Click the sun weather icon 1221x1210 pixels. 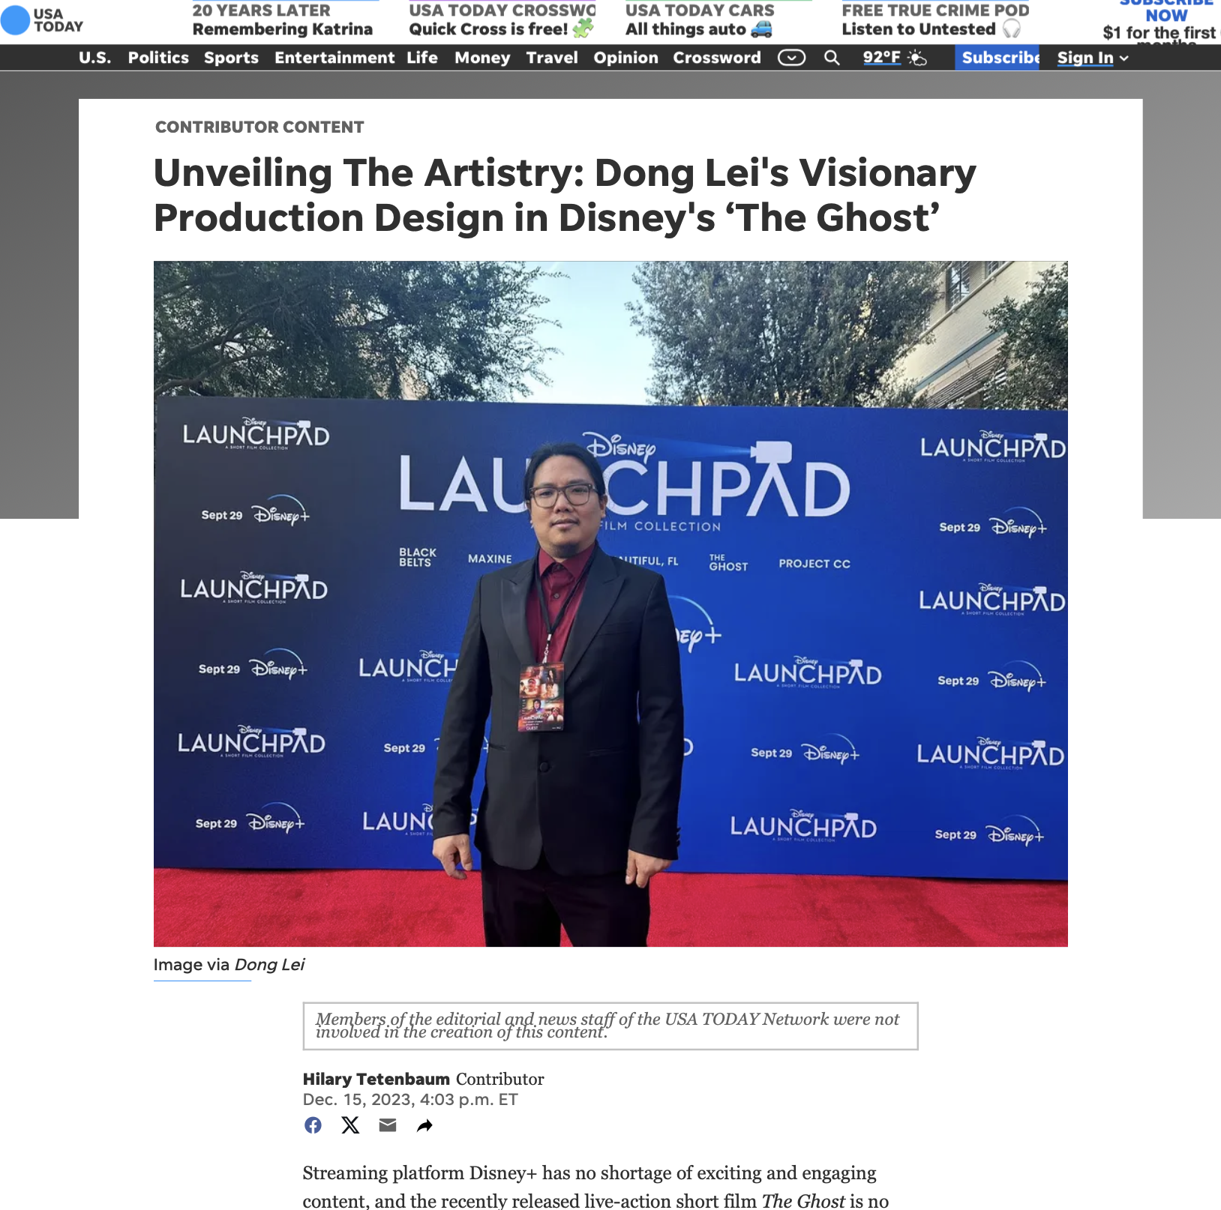917,58
